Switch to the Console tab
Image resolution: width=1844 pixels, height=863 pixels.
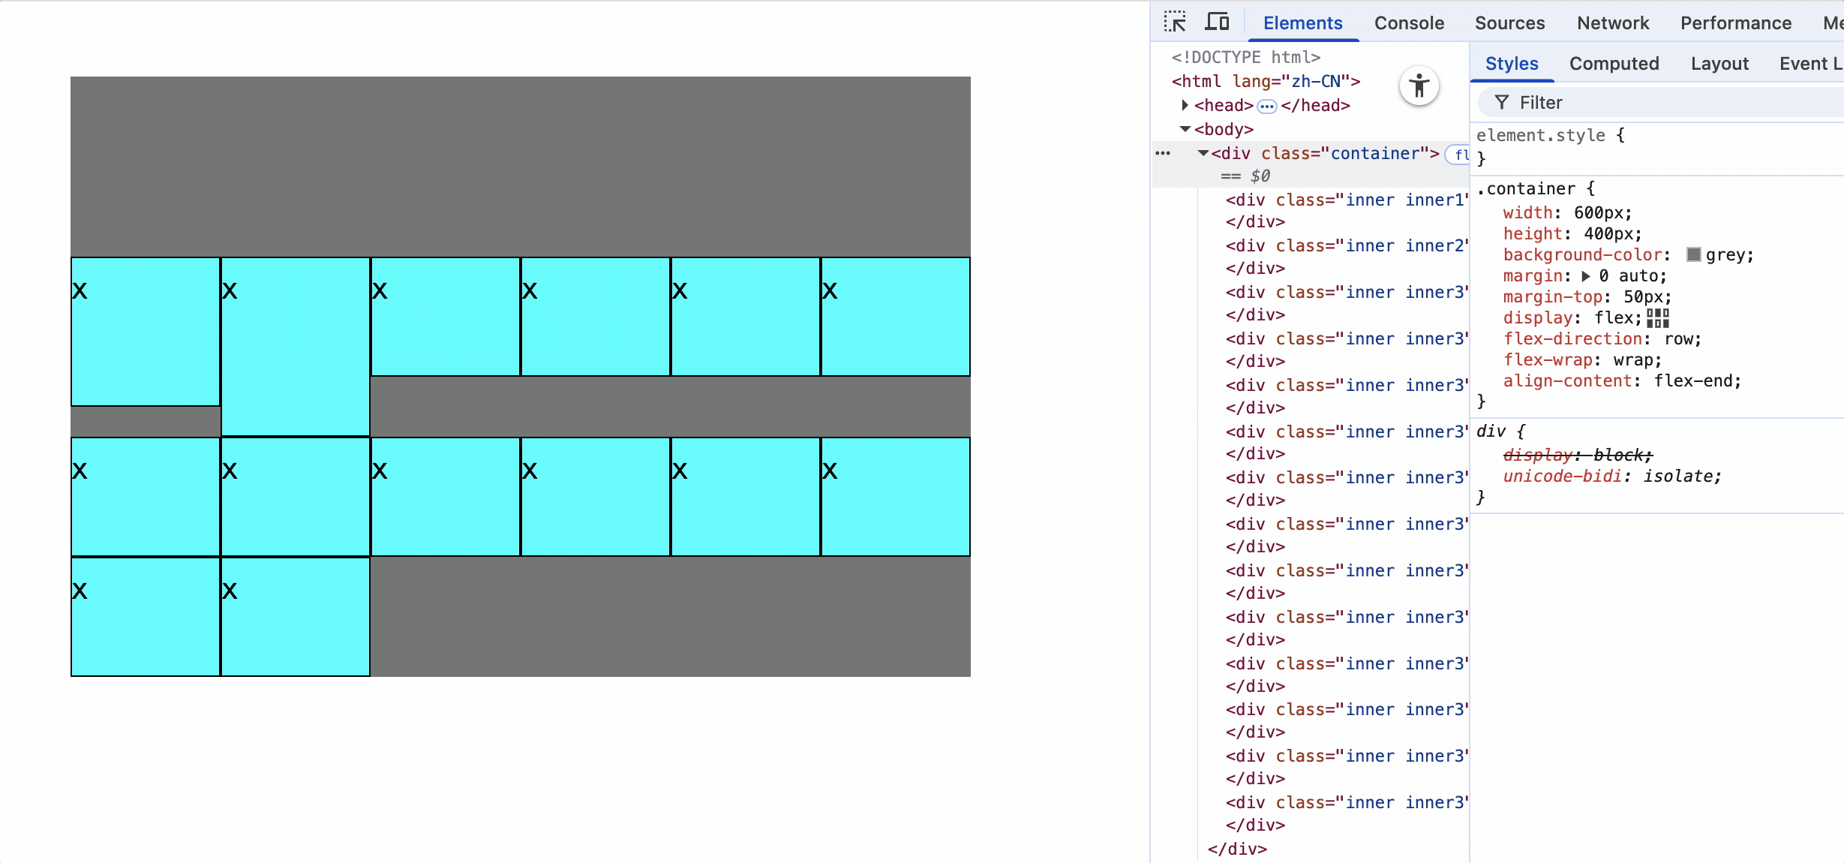1408,23
